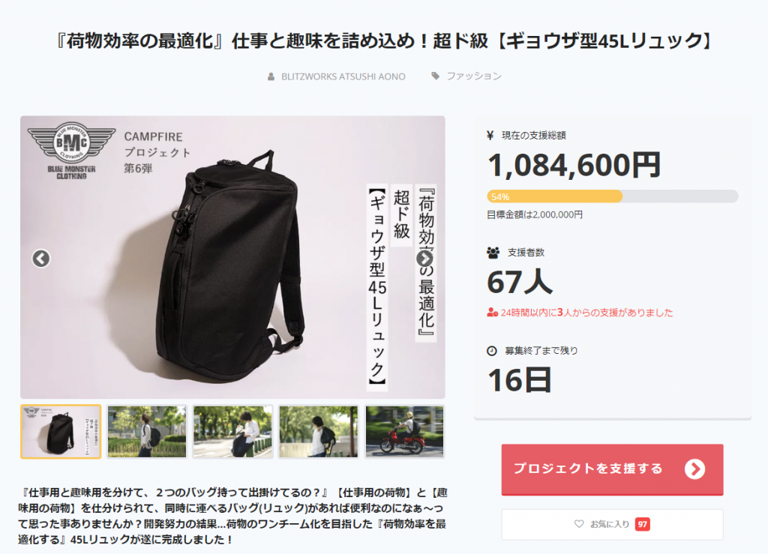Click the person icon beside BLITZWORKS ATSUSHI AONO

point(271,76)
